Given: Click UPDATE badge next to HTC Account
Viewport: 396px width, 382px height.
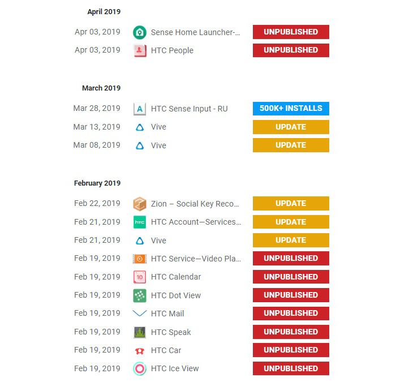Looking at the screenshot, I should (x=291, y=222).
